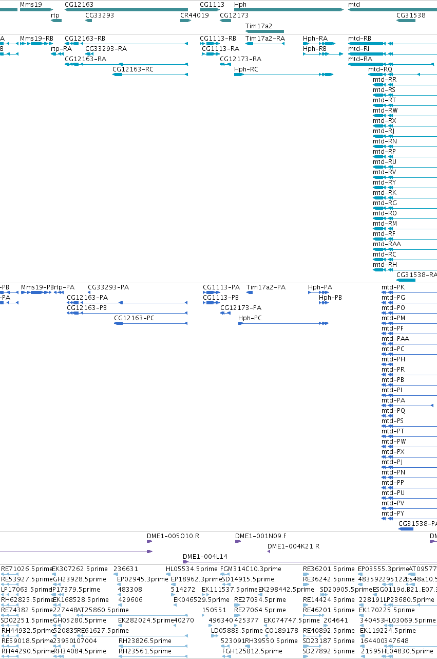Select the rtp gene label
The width and height of the screenshot is (437, 659).
click(55, 15)
